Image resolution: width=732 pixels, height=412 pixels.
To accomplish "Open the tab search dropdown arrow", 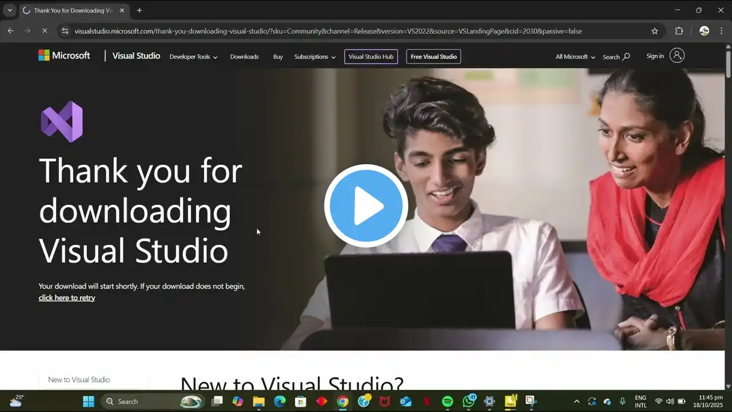I will [x=10, y=10].
